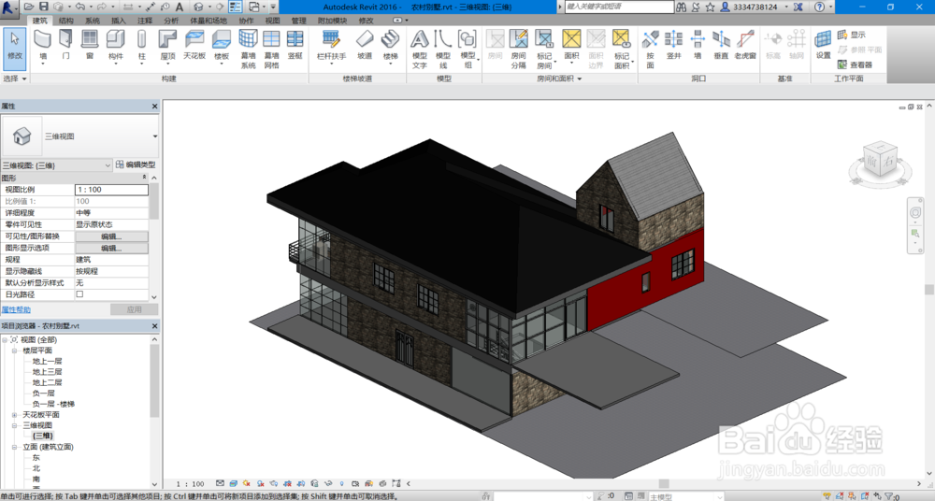Viewport: 935px width, 501px height.
Task: Select the 竖井 (Shaft) opening tool
Action: 674,45
